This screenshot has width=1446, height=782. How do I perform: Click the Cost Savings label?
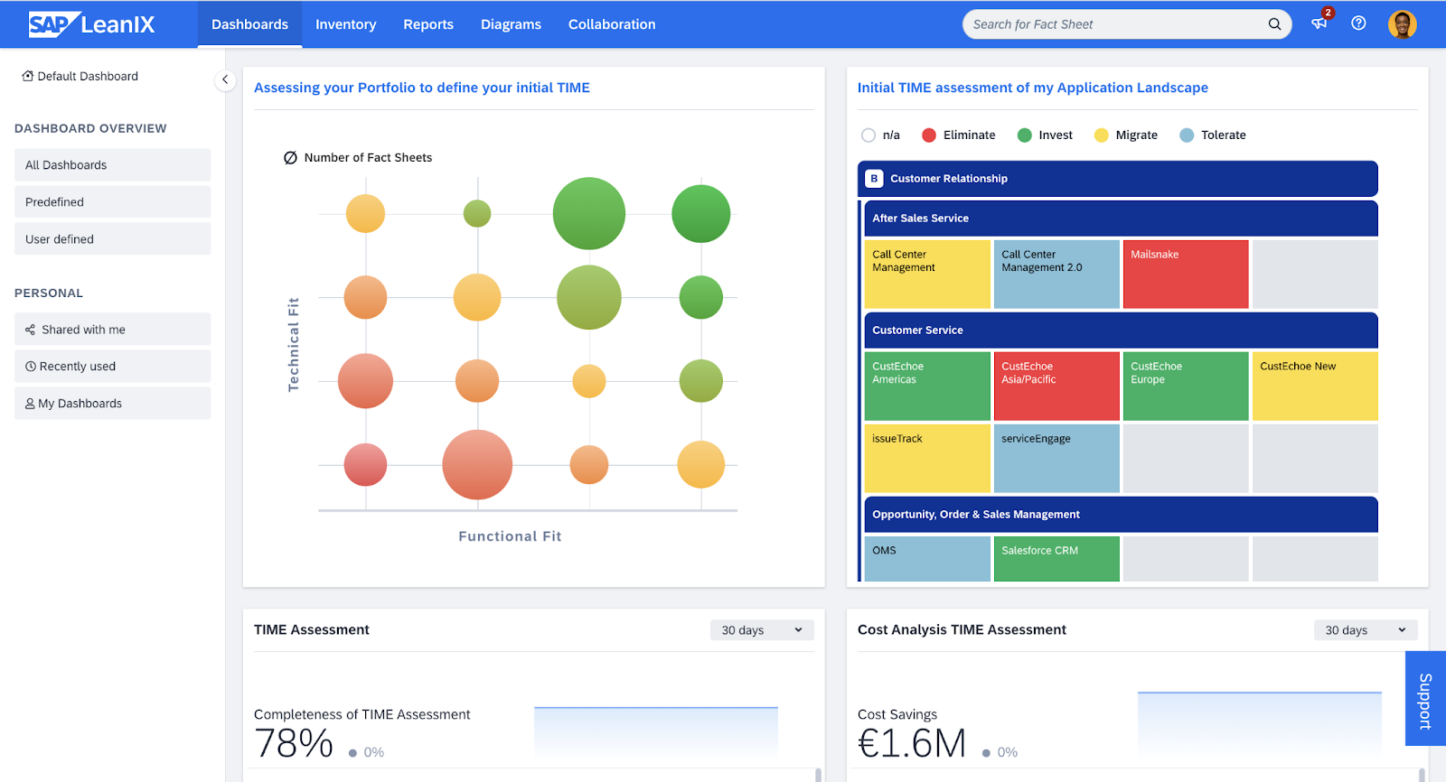click(x=897, y=714)
